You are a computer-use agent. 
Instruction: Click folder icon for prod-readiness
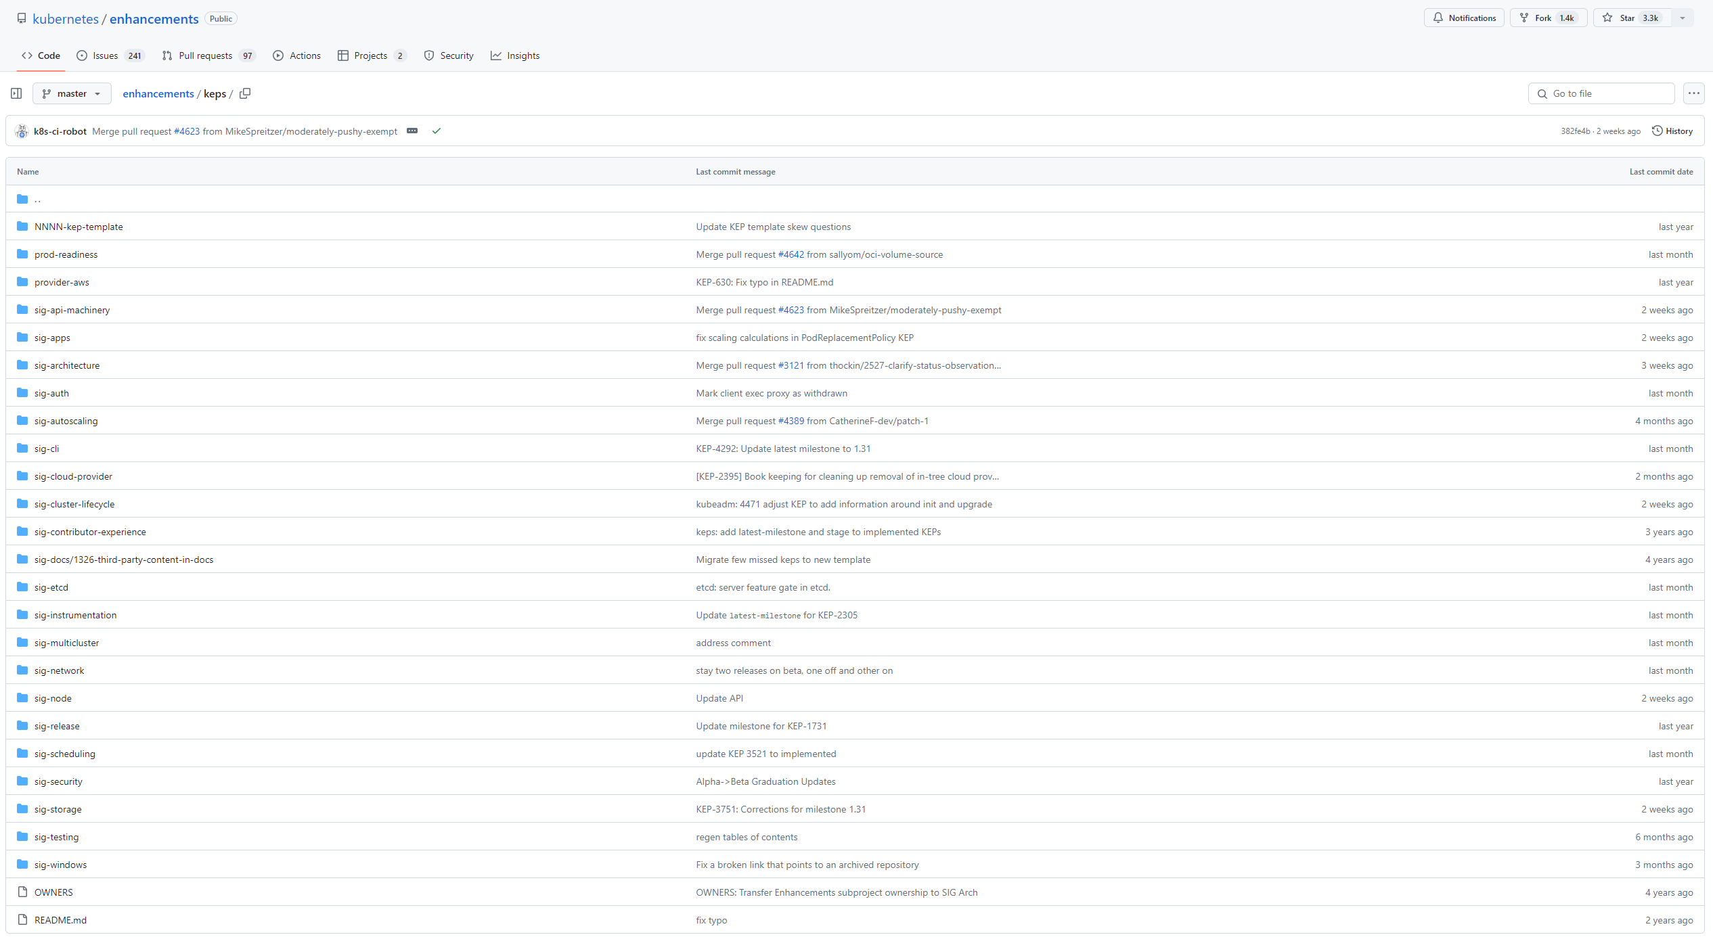pyautogui.click(x=22, y=254)
